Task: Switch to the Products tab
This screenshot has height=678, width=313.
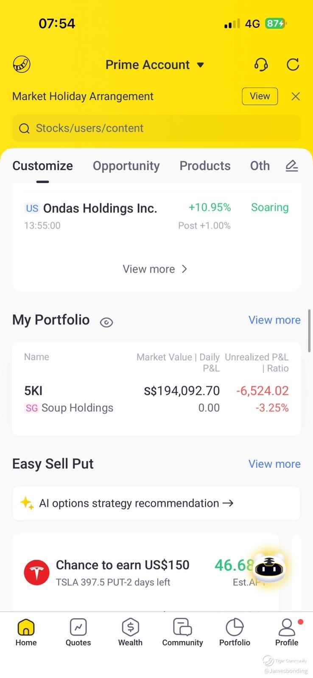Action: 205,166
